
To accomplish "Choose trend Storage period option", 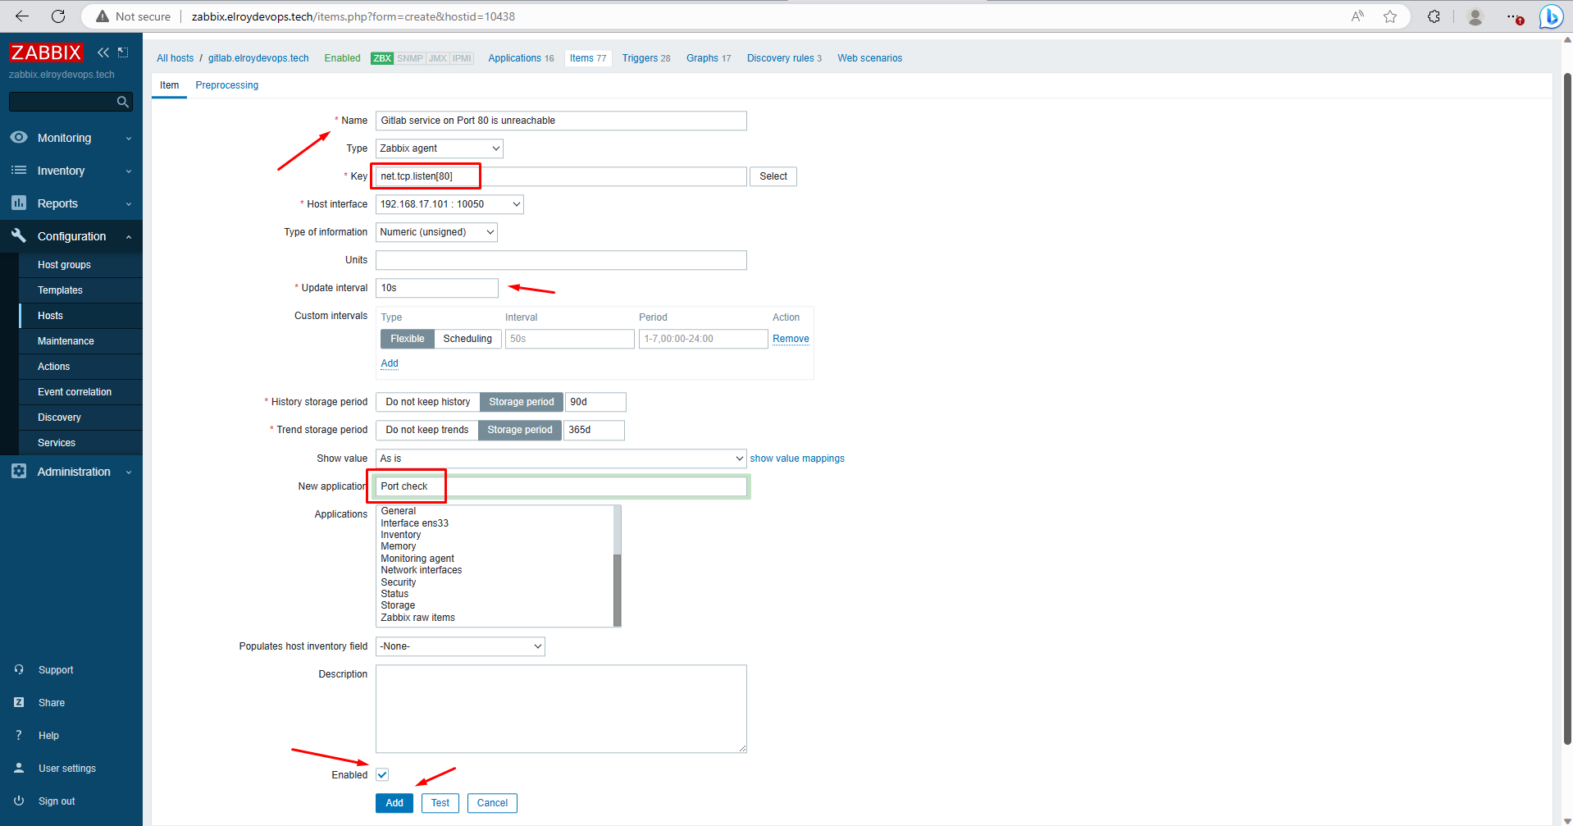I will [x=520, y=430].
